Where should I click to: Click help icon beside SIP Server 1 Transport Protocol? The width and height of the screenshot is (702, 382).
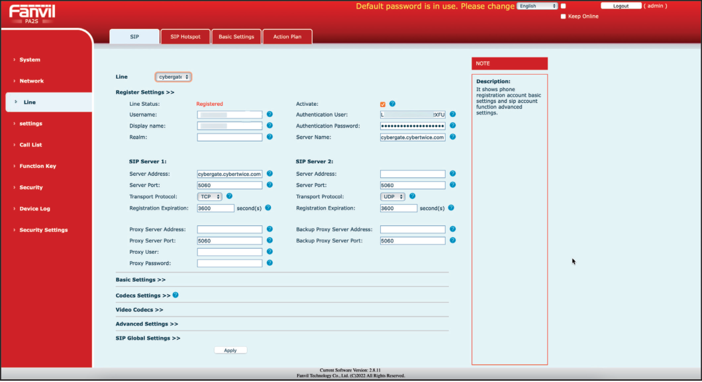229,196
